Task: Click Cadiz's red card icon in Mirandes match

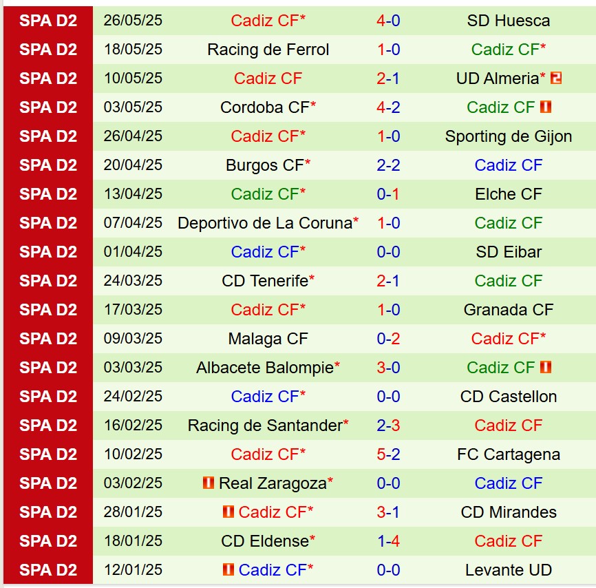Action: [228, 512]
